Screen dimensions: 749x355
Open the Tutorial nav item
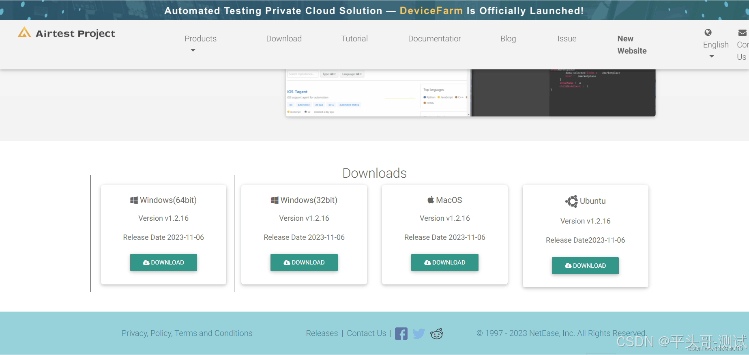click(x=354, y=39)
